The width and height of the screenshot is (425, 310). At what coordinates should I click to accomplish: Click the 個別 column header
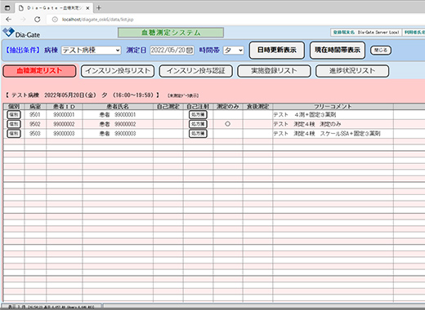(x=14, y=106)
